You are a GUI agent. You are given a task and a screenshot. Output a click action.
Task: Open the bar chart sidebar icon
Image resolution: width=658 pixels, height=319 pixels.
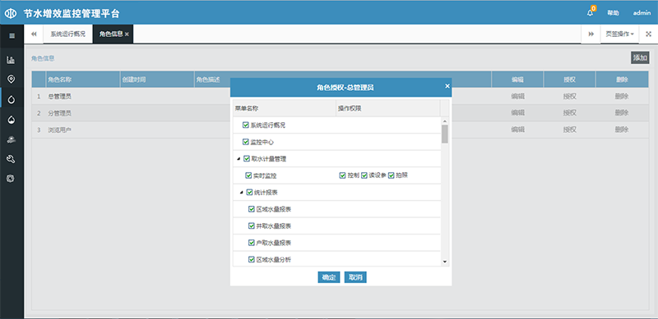(11, 61)
